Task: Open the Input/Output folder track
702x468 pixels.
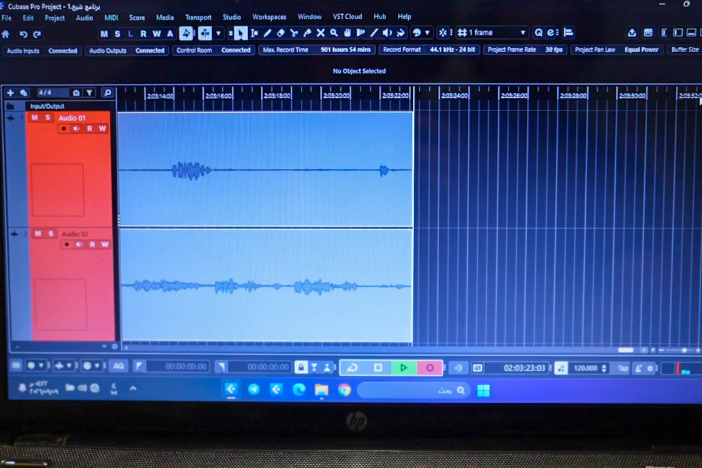Action: [x=47, y=107]
